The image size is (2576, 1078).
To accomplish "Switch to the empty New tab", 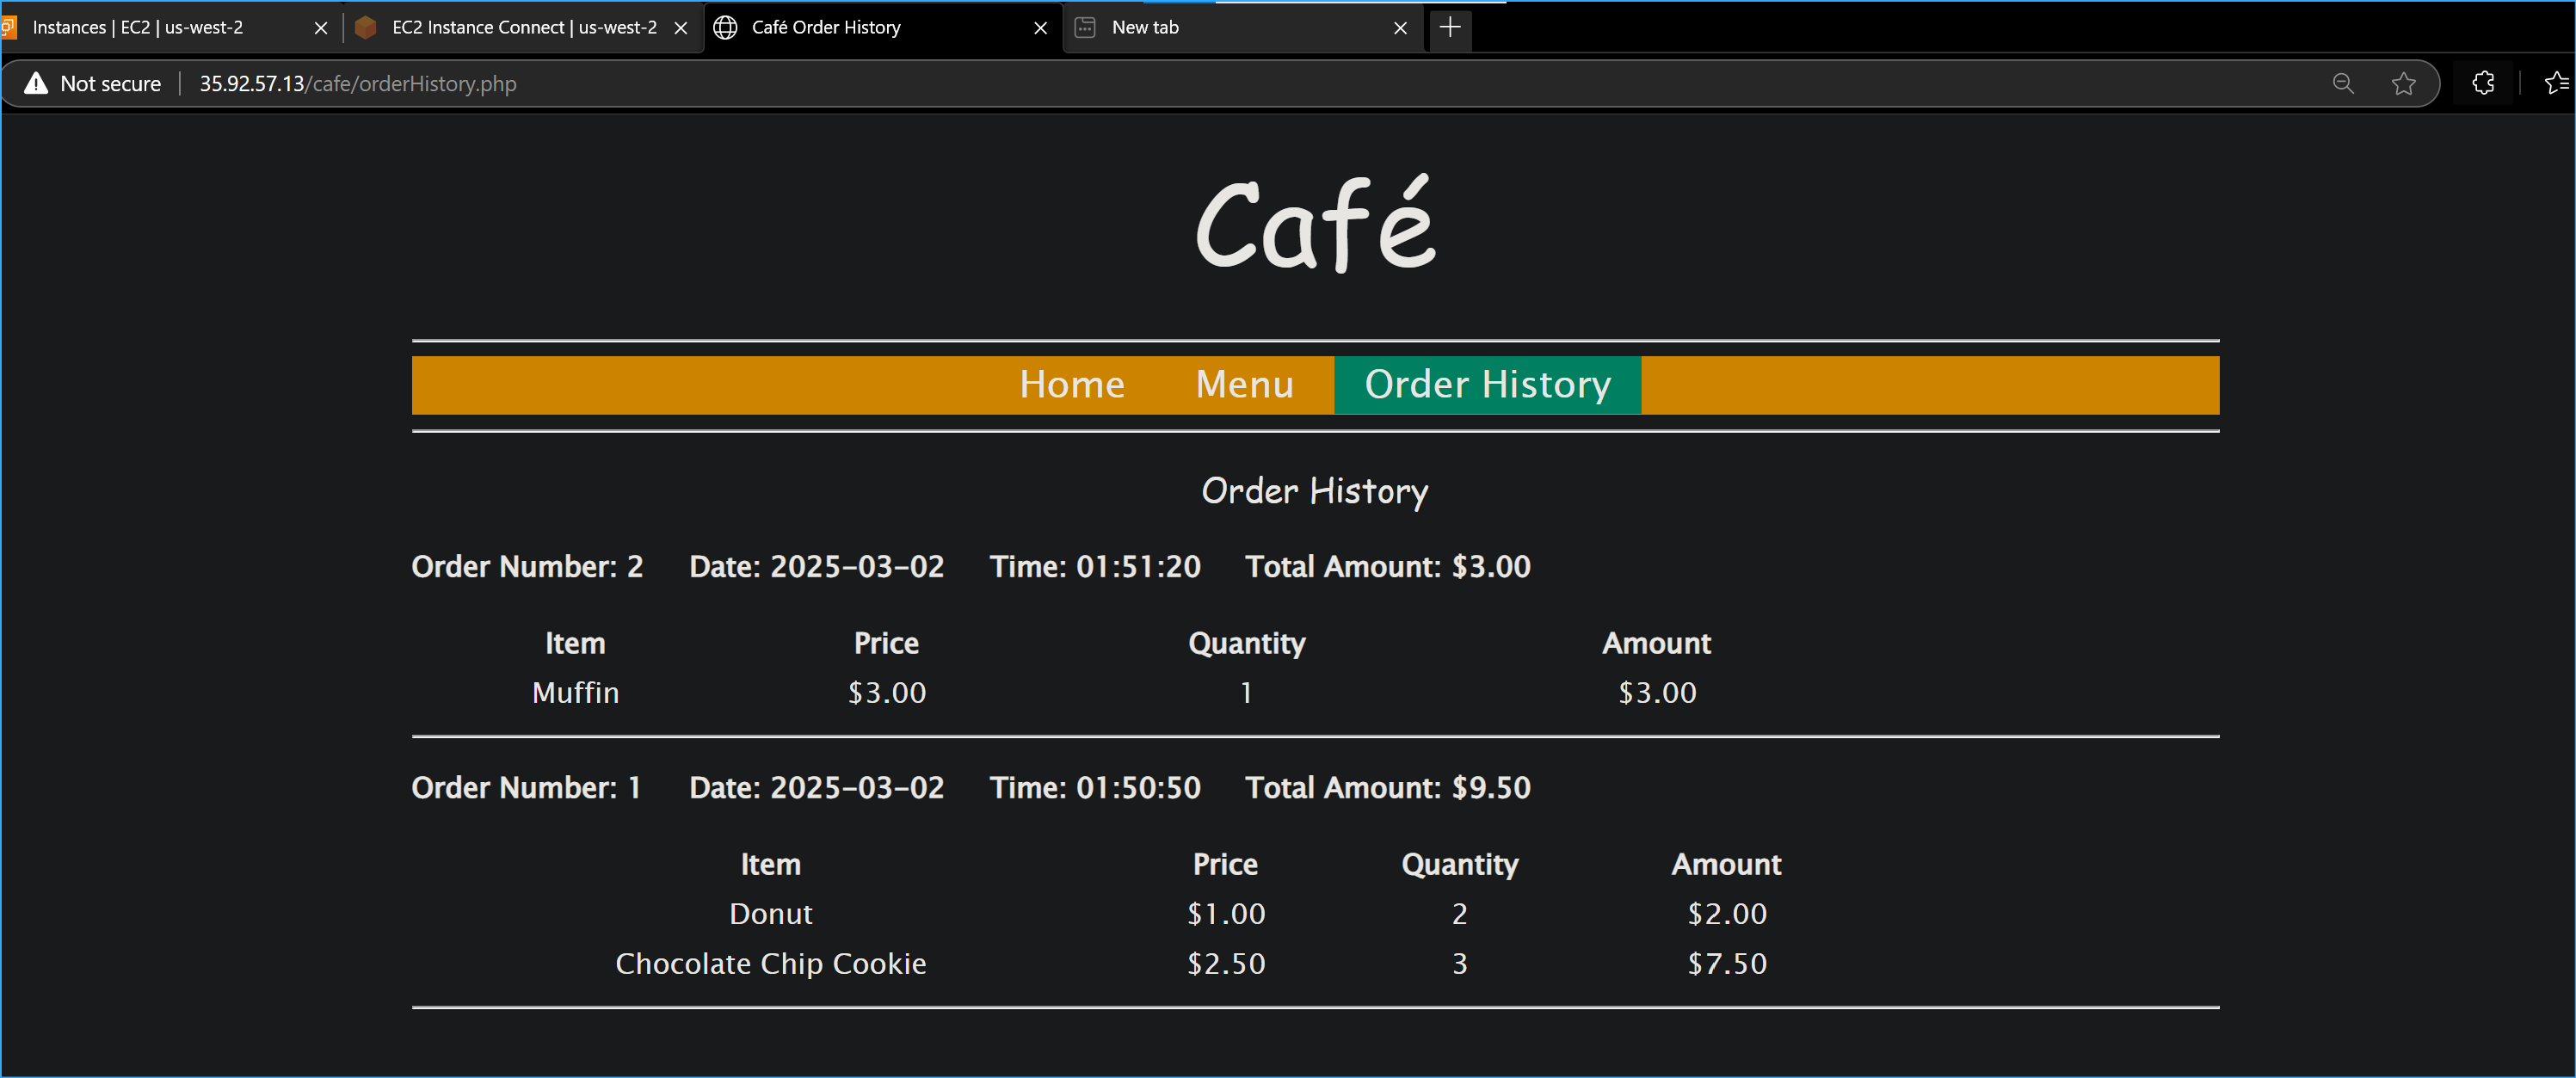I will point(1200,27).
